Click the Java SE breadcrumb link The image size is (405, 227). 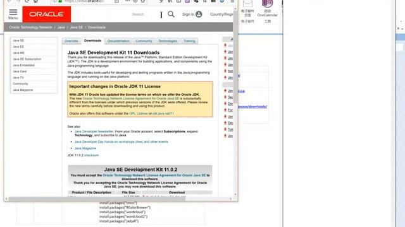click(x=76, y=27)
